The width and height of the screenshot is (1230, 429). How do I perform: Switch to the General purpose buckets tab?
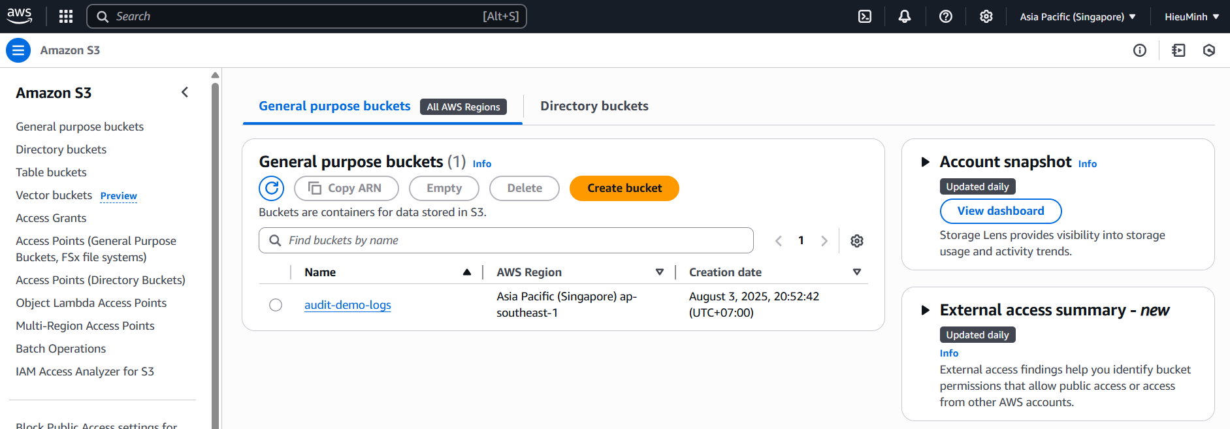[334, 106]
